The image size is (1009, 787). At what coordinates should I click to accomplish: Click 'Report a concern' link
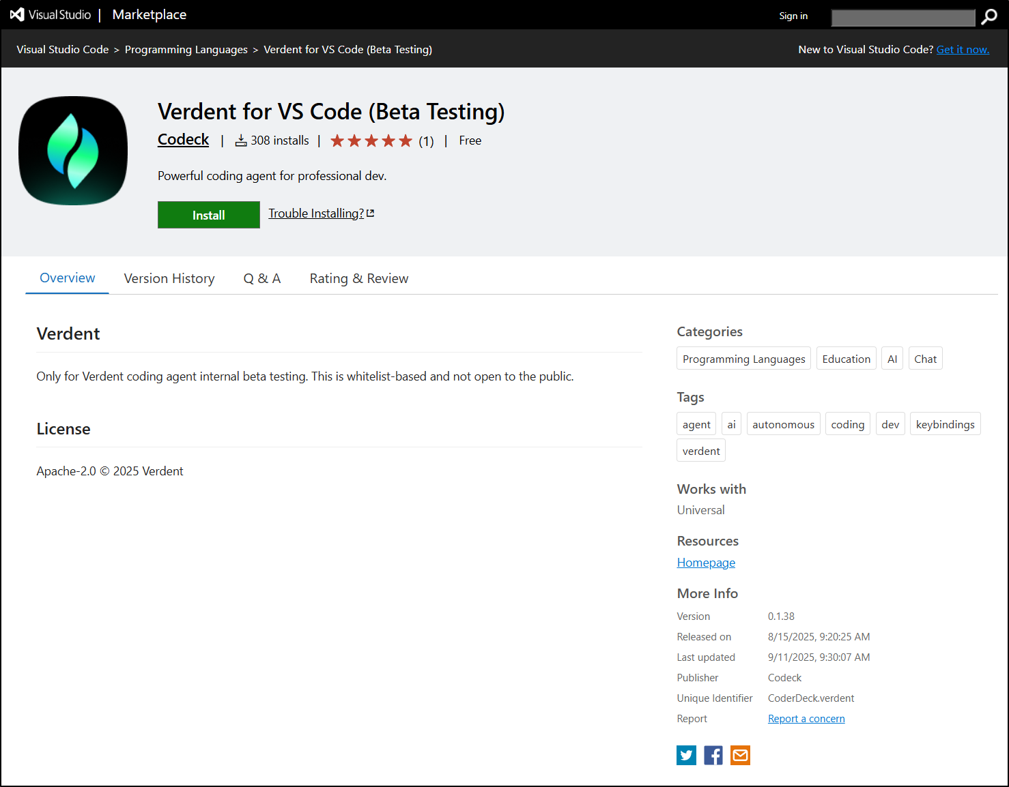806,719
